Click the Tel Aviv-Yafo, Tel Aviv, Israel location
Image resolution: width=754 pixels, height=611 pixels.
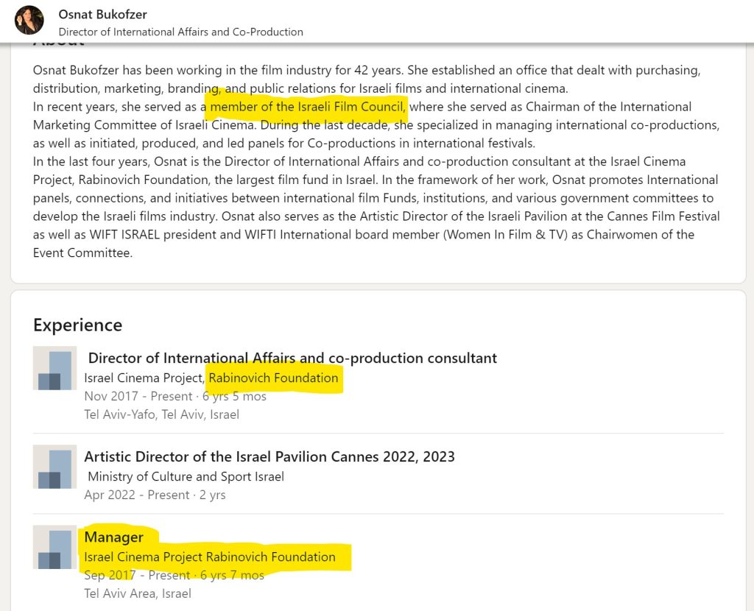click(x=162, y=414)
